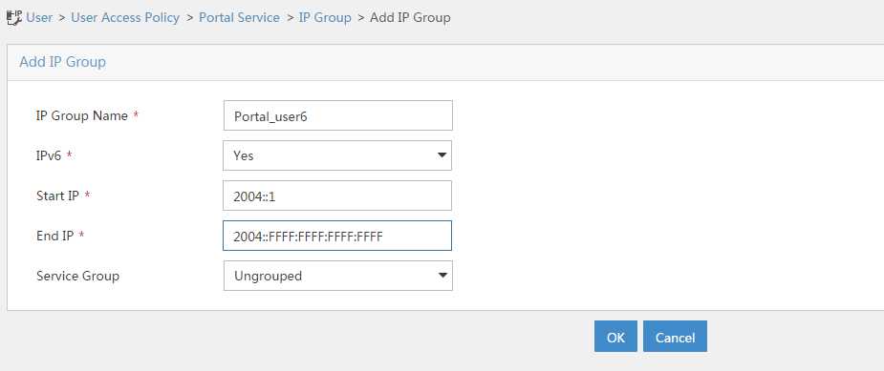Click the arrow icon on IPv6 dropdown

(442, 155)
